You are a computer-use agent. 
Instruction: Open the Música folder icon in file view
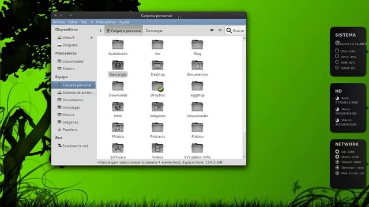click(118, 127)
